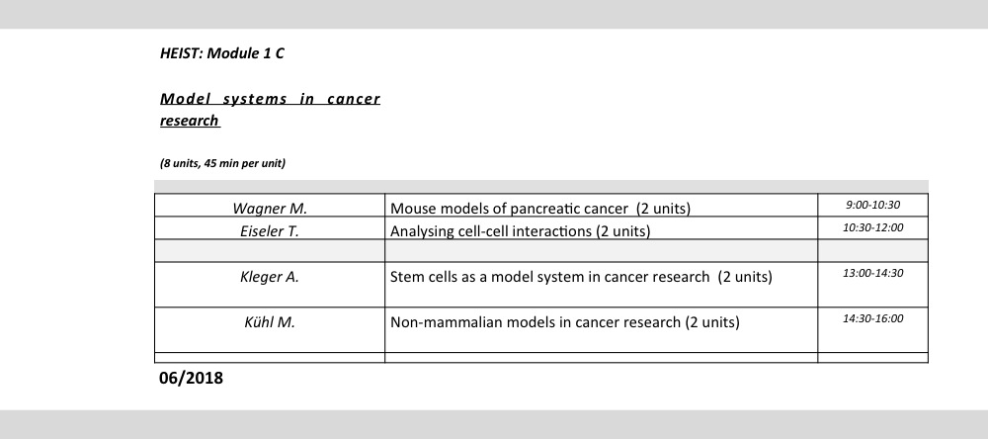Select the underlined 'Model systems in cancer' title

[x=270, y=99]
